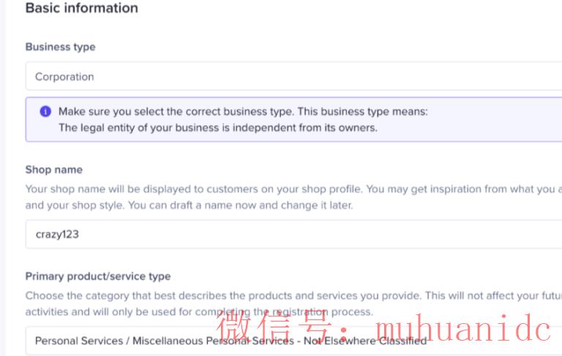Screen dimensions: 562x356
Task: Click 'The legal entity of your business' explanation line
Action: pyautogui.click(x=217, y=127)
